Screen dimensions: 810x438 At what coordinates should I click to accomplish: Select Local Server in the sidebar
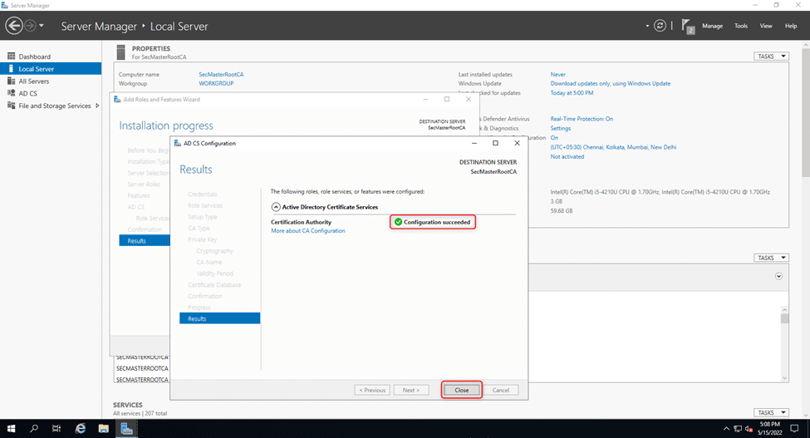pos(51,69)
